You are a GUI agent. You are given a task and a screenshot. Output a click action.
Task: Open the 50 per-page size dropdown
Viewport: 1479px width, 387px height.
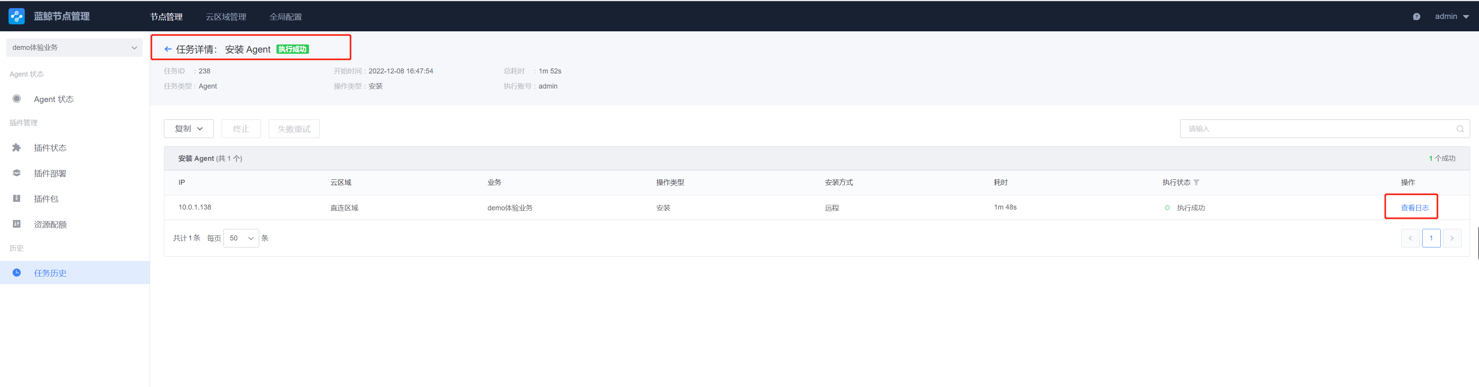(x=241, y=238)
